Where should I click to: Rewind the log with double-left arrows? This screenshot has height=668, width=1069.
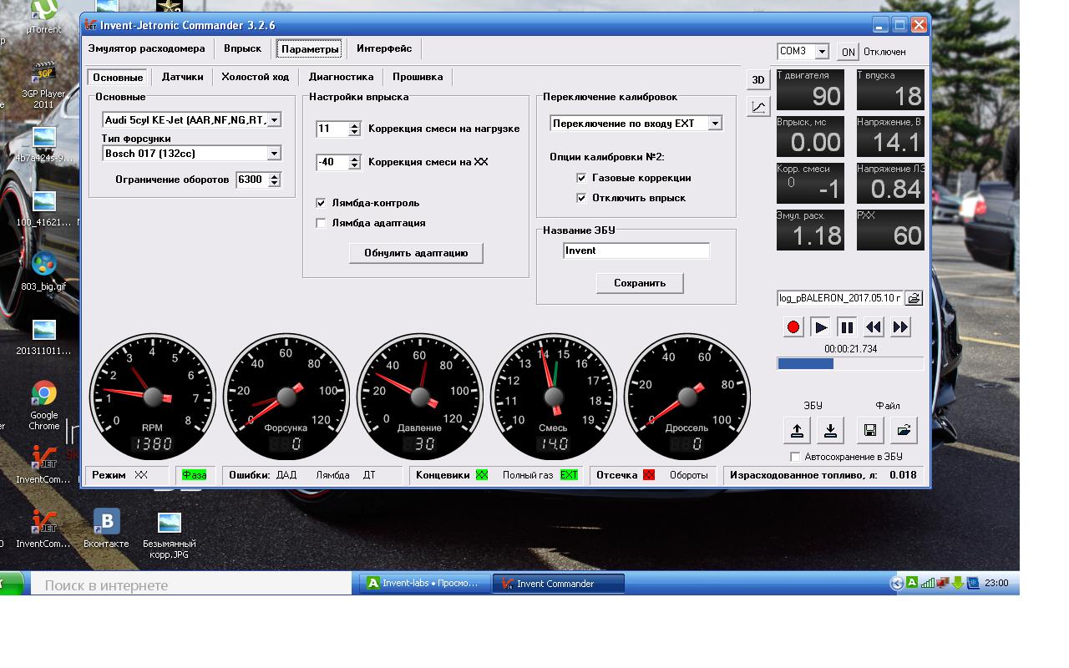click(x=874, y=327)
